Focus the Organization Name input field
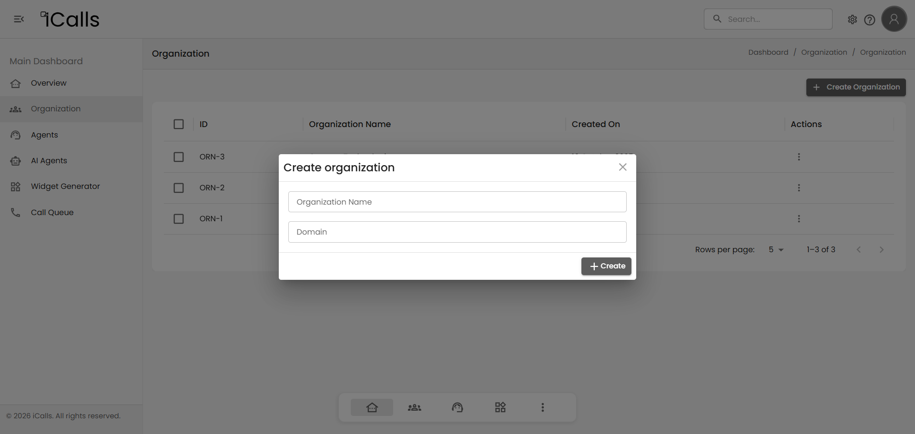Image resolution: width=915 pixels, height=434 pixels. pyautogui.click(x=457, y=202)
